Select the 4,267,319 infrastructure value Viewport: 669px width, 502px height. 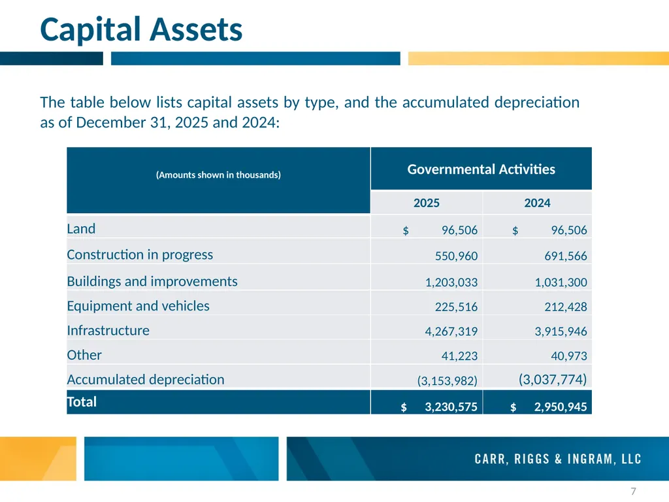tap(451, 331)
